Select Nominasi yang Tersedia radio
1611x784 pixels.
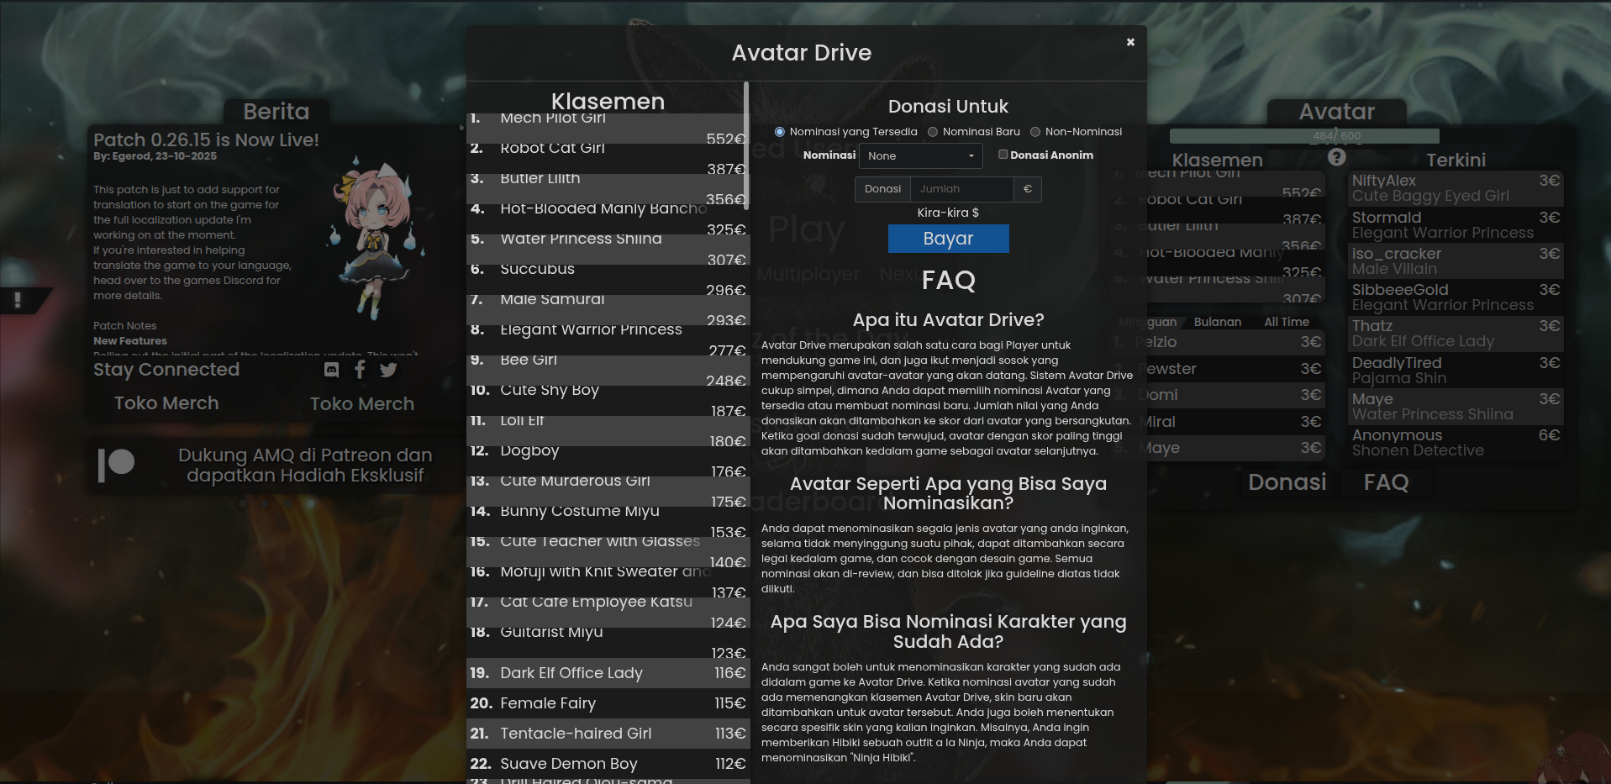tap(780, 132)
